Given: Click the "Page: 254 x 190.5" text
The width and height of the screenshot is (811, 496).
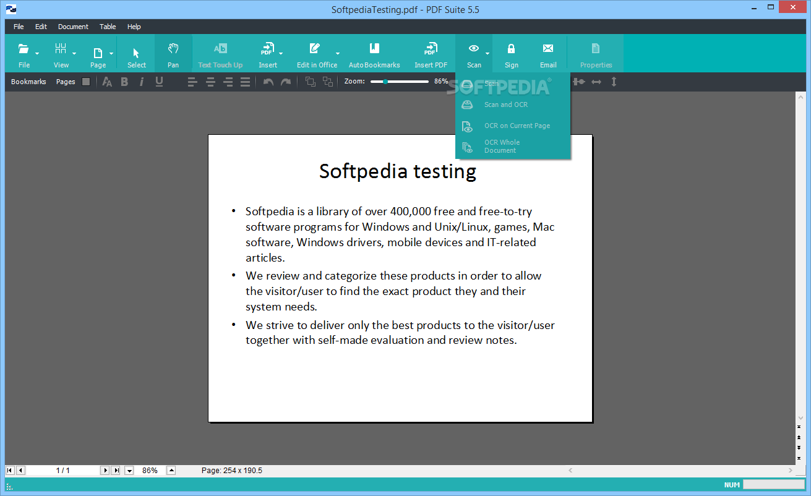Looking at the screenshot, I should pyautogui.click(x=232, y=471).
